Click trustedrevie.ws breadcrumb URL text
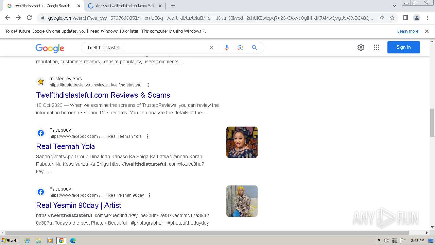This screenshot has width=435, height=245. point(96,85)
